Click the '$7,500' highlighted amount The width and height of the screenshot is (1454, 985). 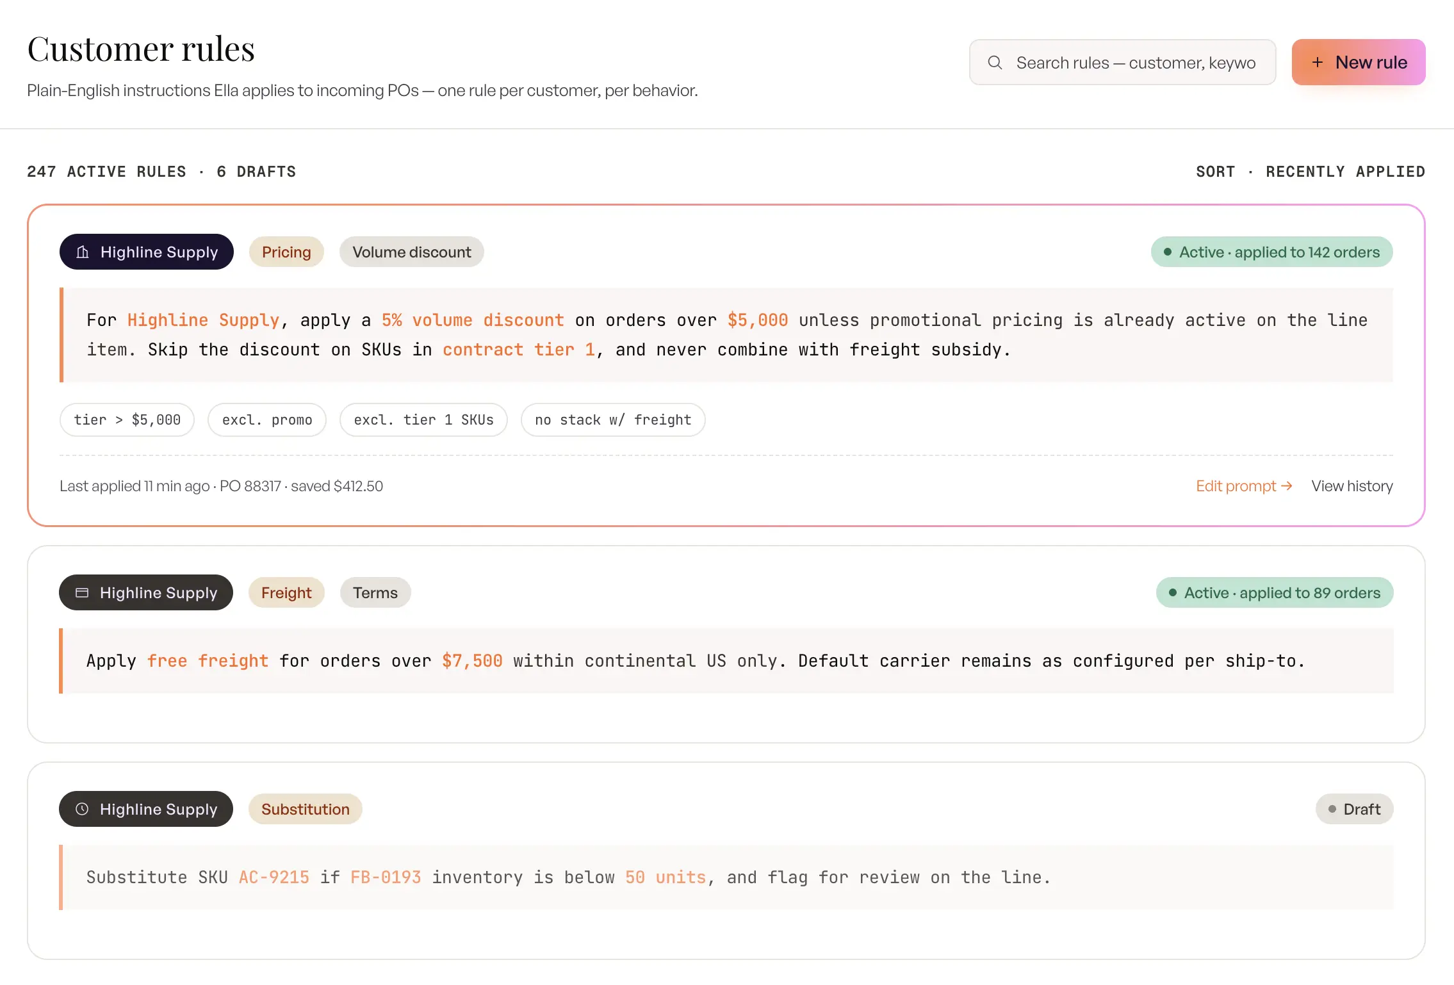point(472,660)
